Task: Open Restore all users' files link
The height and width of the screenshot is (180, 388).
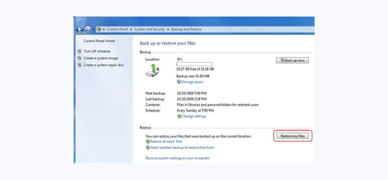Action: [x=166, y=142]
